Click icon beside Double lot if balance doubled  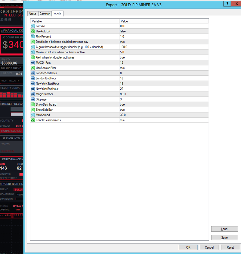[x=33, y=42]
